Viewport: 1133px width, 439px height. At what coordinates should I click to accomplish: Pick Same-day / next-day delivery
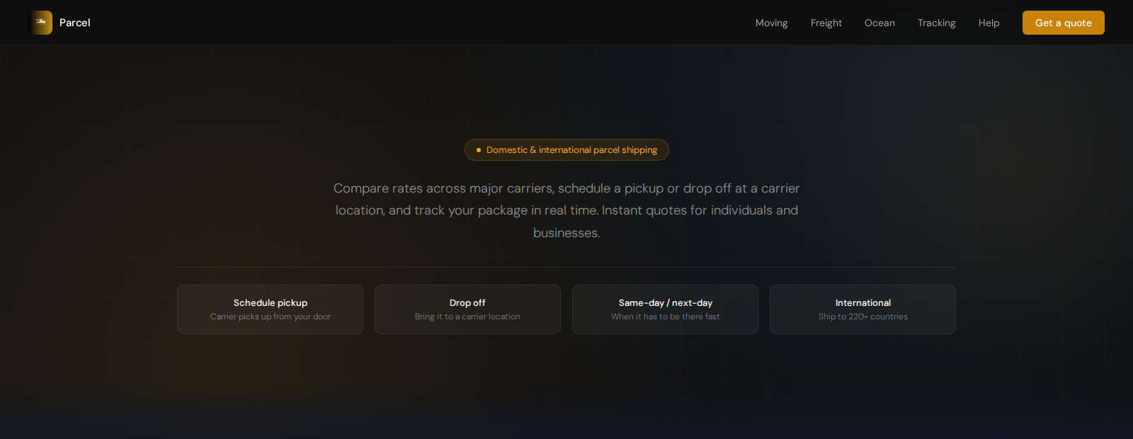coord(664,309)
